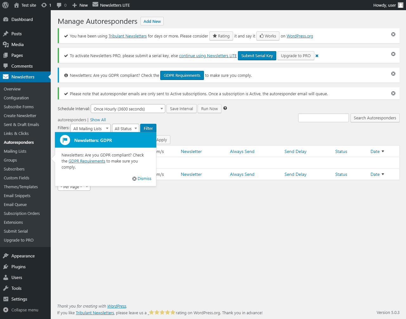Click the blue GDPR Requirements button
Viewport: 406px width, 319px height.
pos(182,75)
